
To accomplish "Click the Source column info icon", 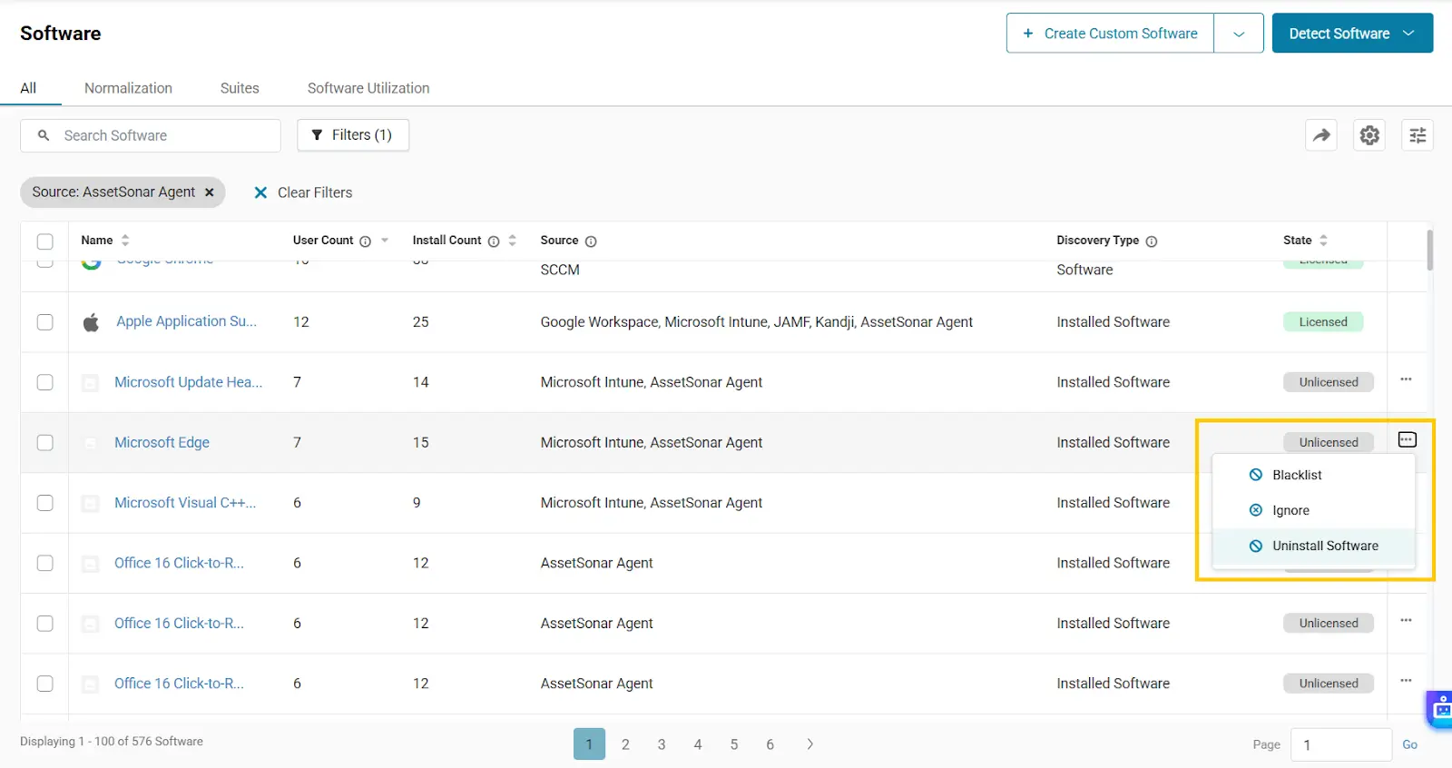I will pyautogui.click(x=591, y=241).
